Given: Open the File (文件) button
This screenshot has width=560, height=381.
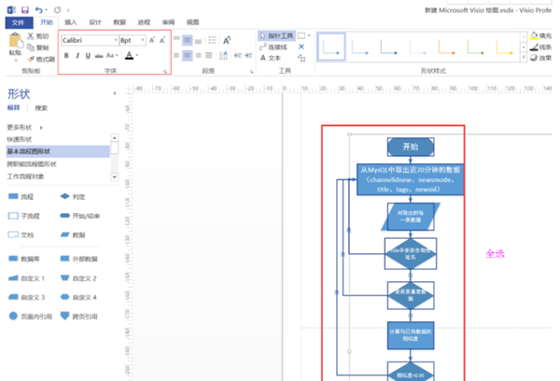Looking at the screenshot, I should click(x=17, y=21).
